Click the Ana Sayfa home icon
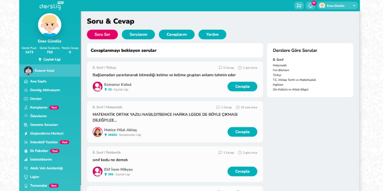This screenshot has height=191, width=383. pos(26,81)
